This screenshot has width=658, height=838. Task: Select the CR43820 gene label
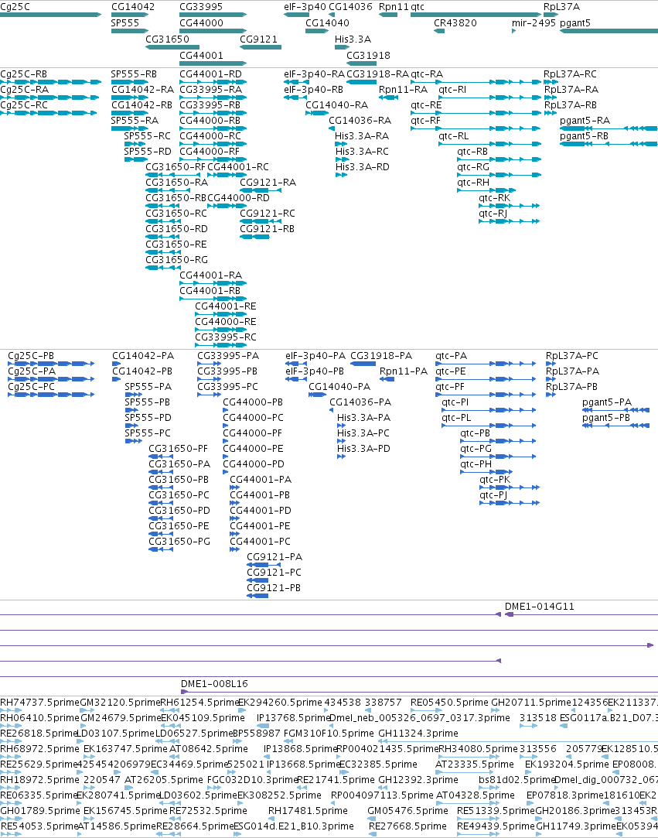[x=455, y=23]
